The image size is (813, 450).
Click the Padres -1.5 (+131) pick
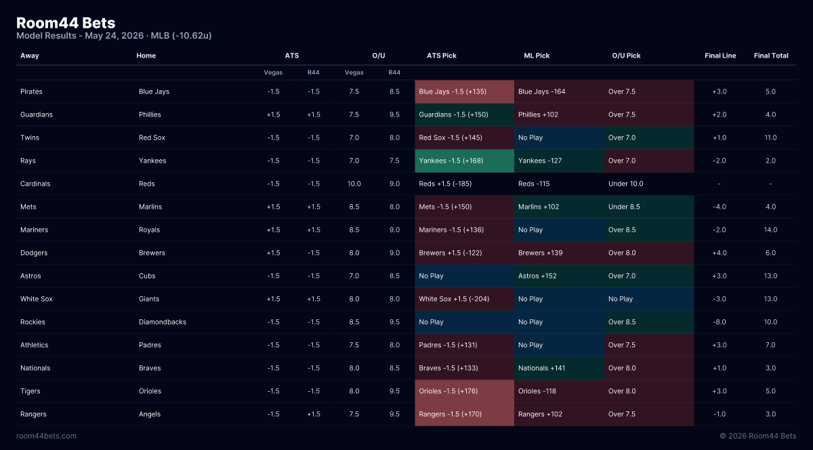(x=465, y=345)
